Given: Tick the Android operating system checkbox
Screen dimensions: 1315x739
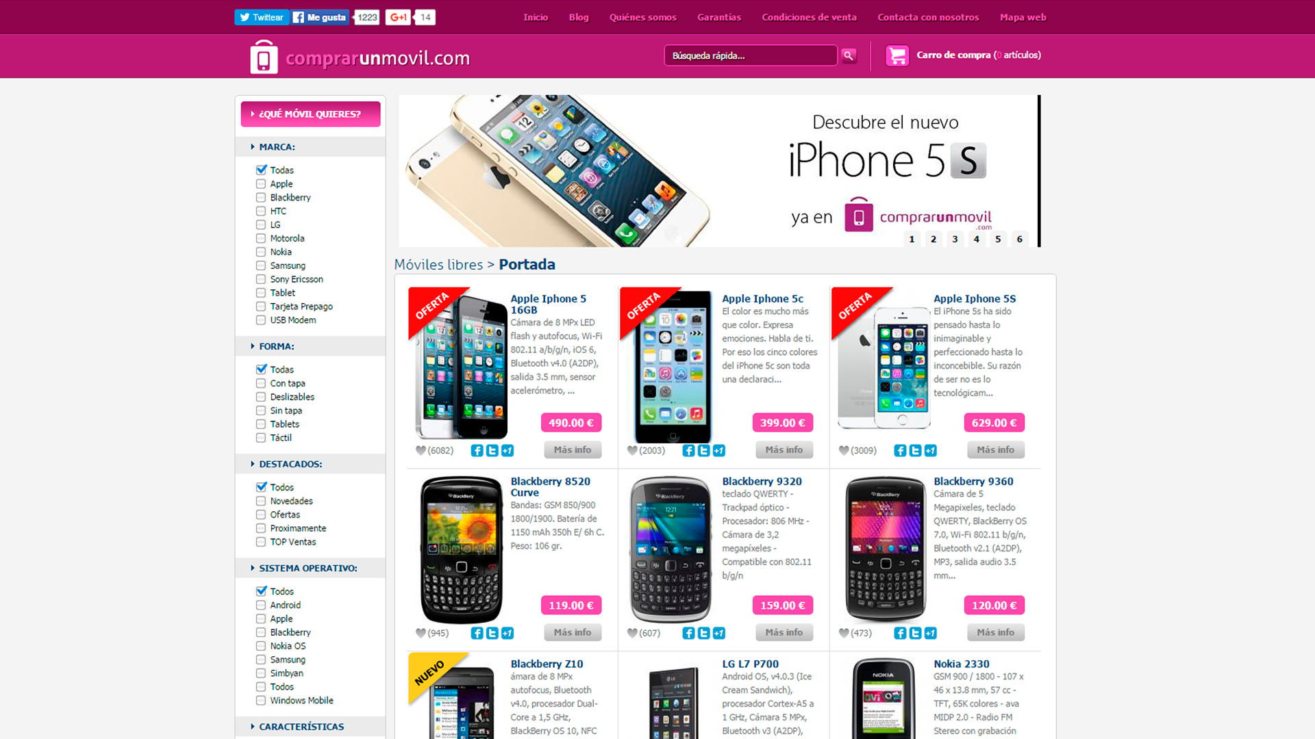Looking at the screenshot, I should pyautogui.click(x=261, y=605).
